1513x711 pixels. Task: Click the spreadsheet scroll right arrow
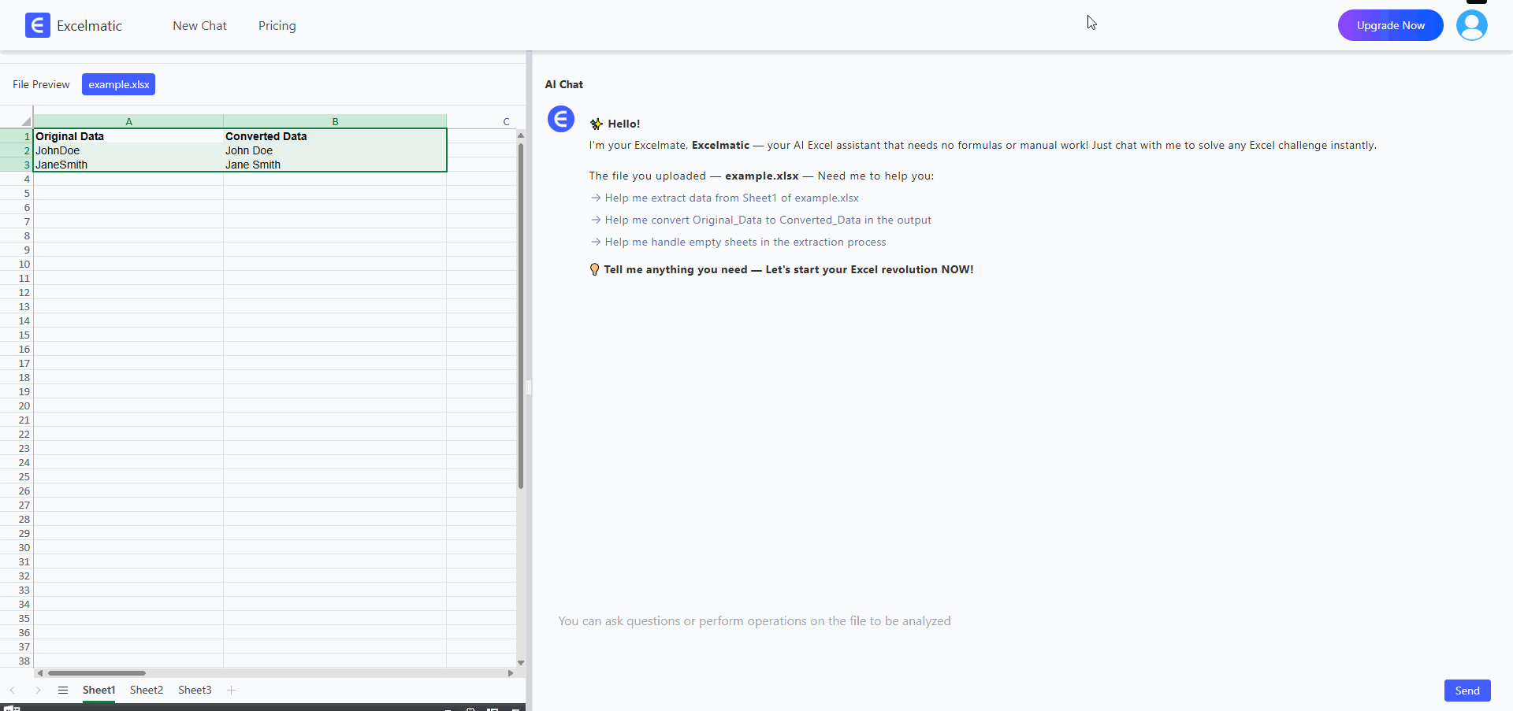511,673
